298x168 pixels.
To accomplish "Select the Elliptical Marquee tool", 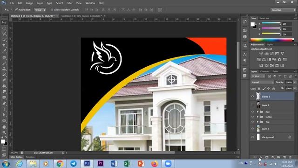I will 4,28.
